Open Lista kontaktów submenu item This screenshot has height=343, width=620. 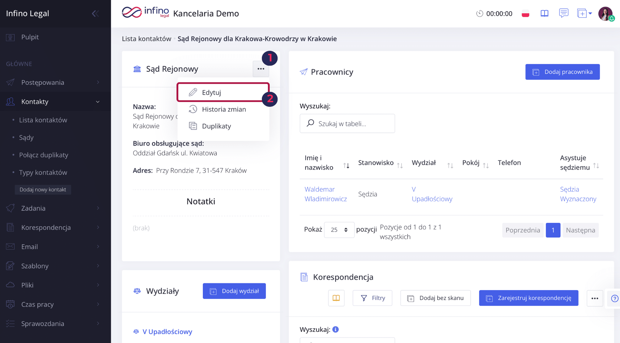43,120
